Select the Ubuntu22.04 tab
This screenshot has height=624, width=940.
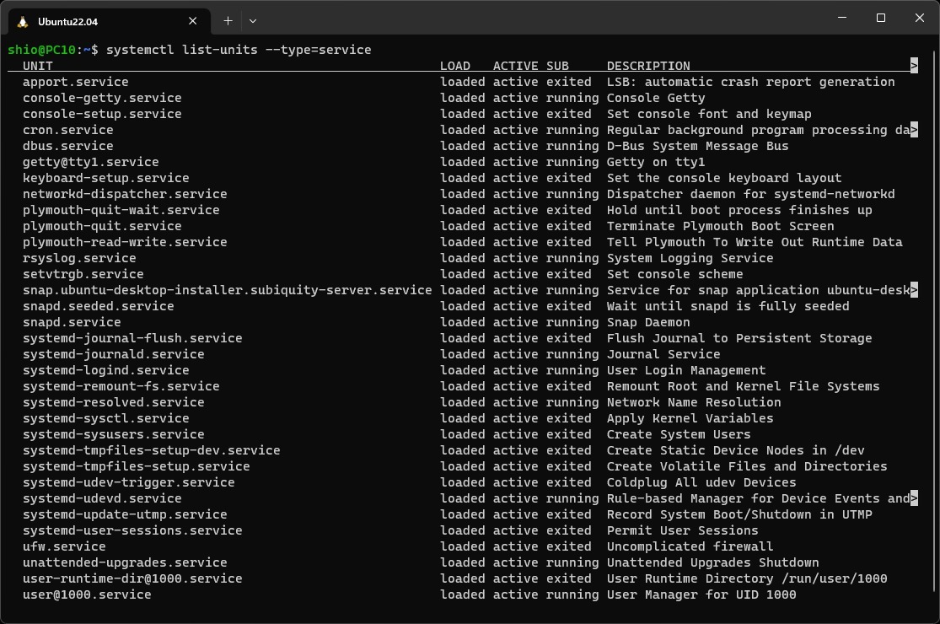tap(109, 22)
